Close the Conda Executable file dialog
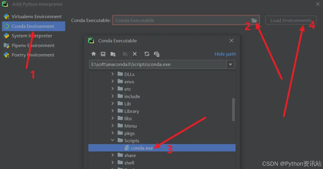323x169 pixels. (231, 41)
